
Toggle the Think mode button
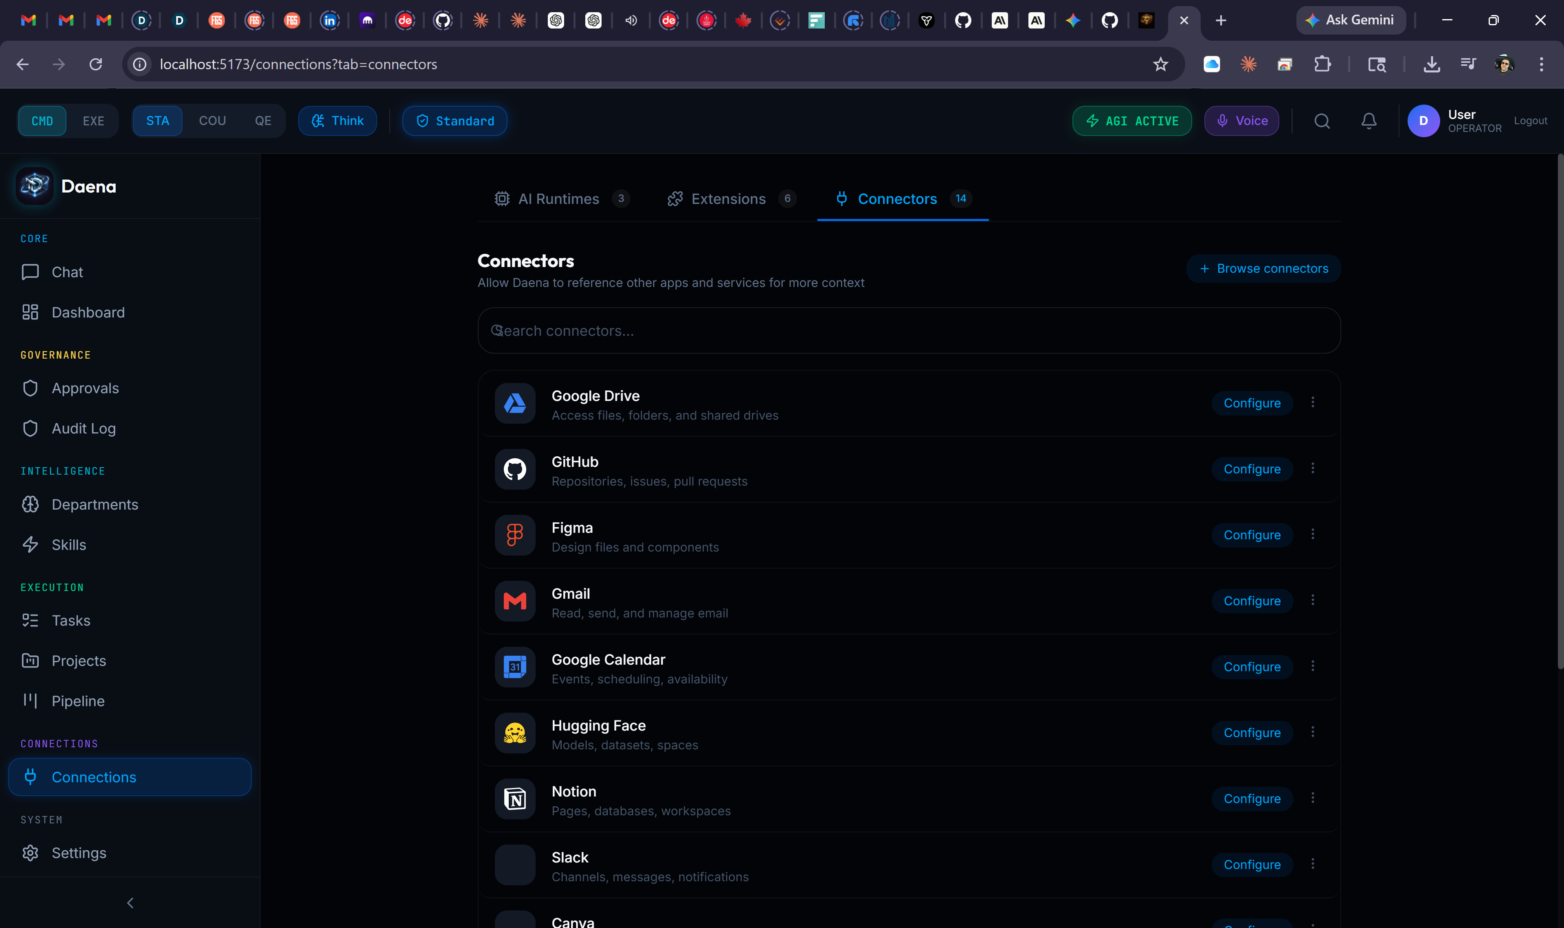coord(338,121)
